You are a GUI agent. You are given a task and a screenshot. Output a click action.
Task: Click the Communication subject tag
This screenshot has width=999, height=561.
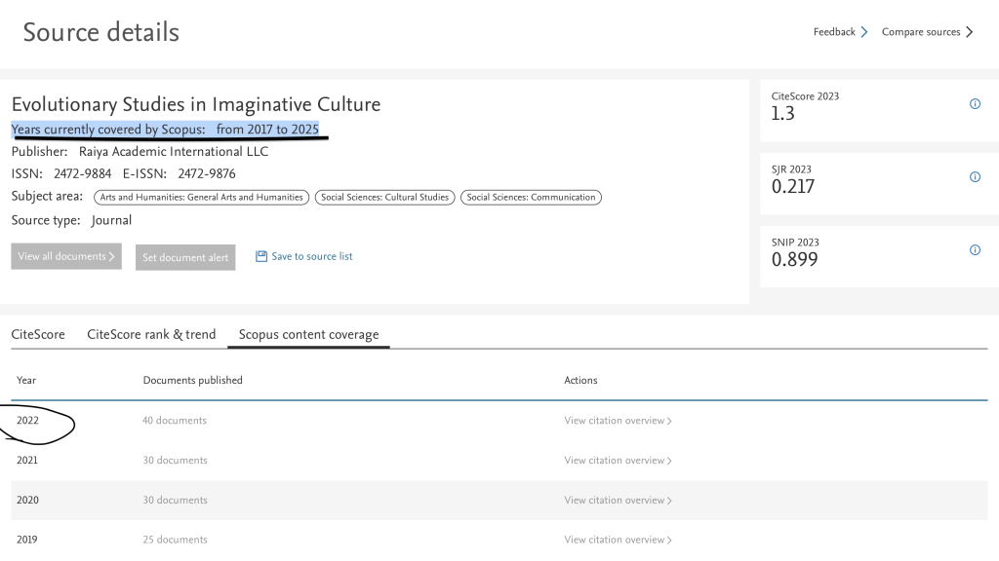(531, 198)
